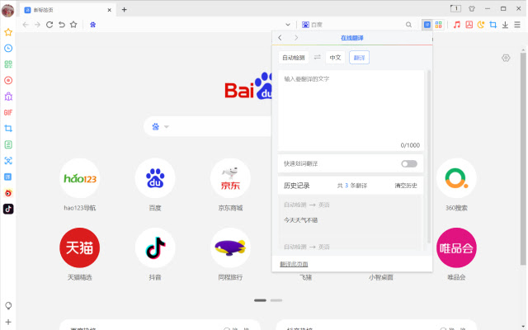Click the page vertical scrollbar
This screenshot has width=528, height=330.
pyautogui.click(x=523, y=158)
